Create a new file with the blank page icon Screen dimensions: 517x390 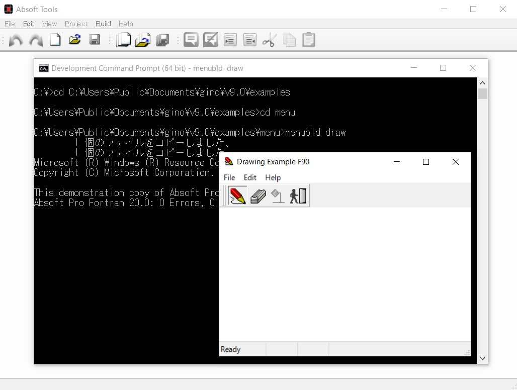pyautogui.click(x=55, y=40)
